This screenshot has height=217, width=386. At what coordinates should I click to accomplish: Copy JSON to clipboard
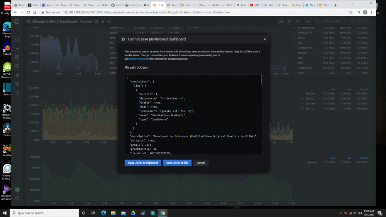(143, 163)
